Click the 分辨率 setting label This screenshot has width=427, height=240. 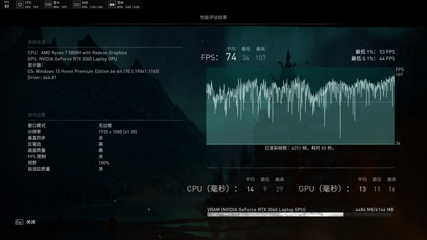pyautogui.click(x=34, y=132)
